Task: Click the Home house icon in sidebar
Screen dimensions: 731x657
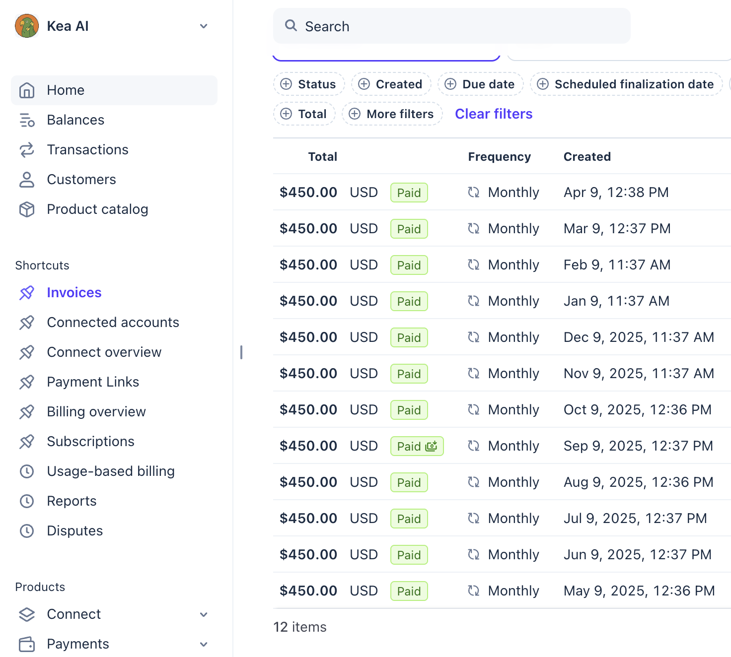Action: 27,90
